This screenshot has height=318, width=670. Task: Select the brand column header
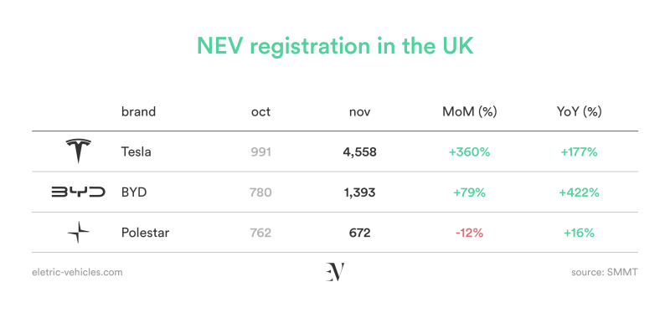[138, 112]
